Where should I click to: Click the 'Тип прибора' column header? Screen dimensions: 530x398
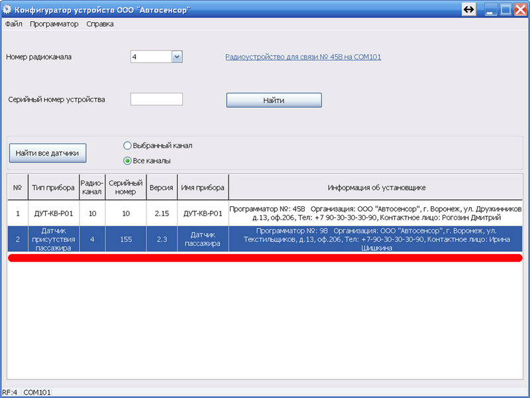click(x=54, y=188)
